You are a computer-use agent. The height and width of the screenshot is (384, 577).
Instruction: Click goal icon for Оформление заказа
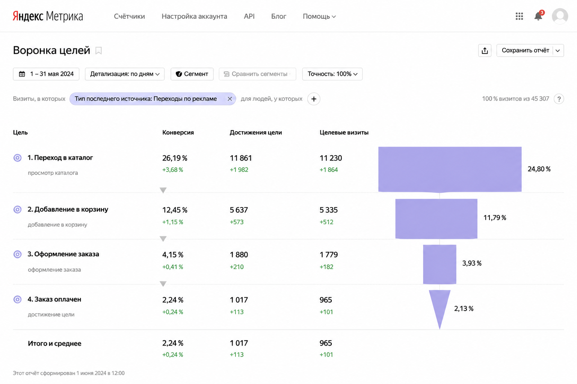pos(17,254)
